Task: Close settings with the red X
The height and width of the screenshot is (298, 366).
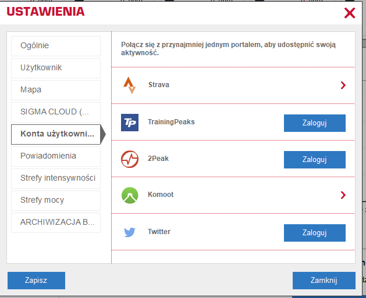Action: tap(350, 13)
